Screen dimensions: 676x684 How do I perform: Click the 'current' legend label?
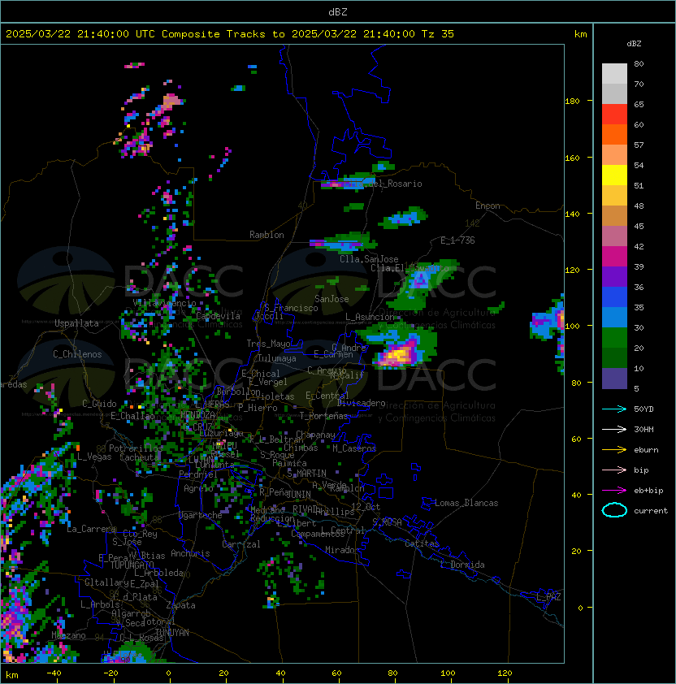click(x=651, y=511)
